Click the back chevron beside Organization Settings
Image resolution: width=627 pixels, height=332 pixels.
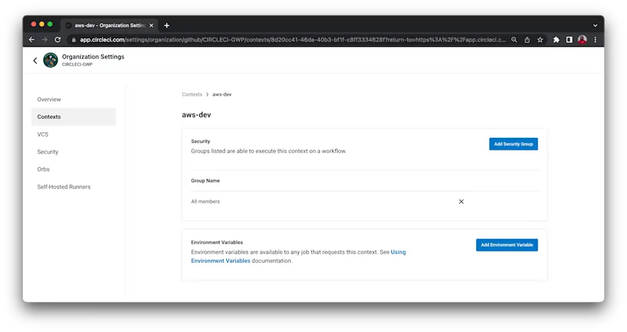click(x=35, y=61)
